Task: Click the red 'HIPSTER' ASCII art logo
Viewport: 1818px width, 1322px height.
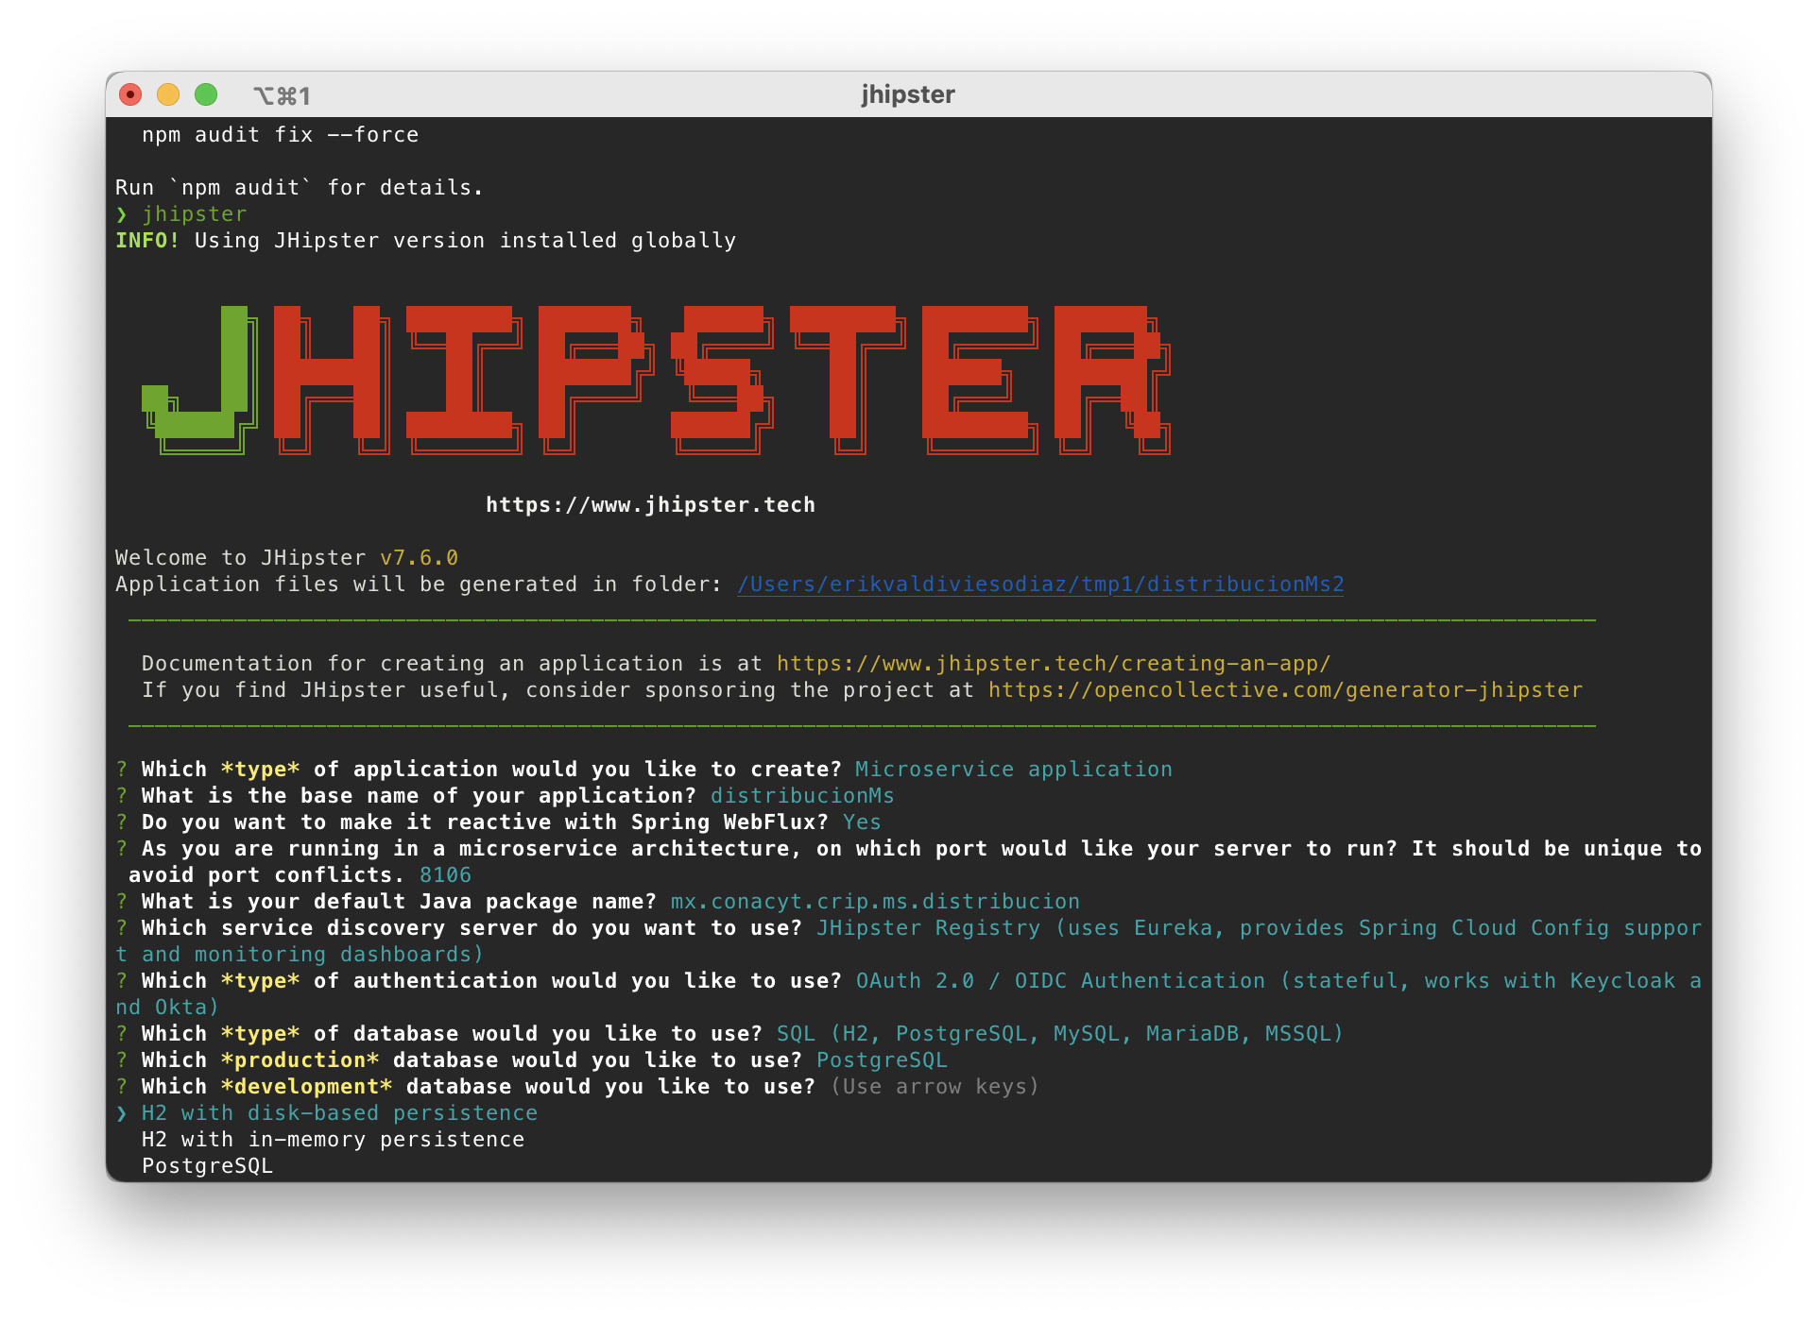Action: [722, 380]
